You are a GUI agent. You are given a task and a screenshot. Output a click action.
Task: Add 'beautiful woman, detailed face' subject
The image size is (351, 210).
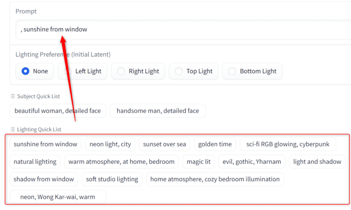coord(58,111)
